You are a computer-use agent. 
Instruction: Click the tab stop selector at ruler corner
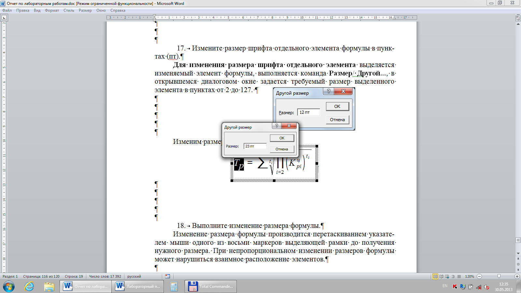coord(4,18)
